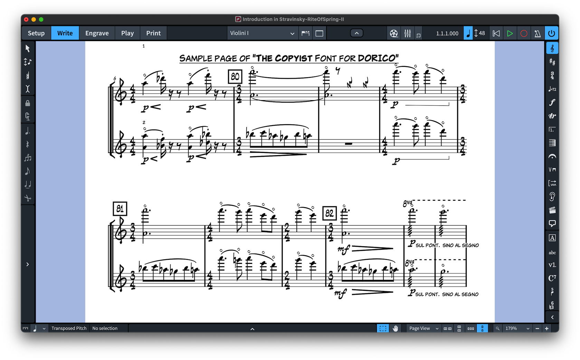Image resolution: width=580 pixels, height=360 pixels.
Task: Zoom out with the minus button
Action: pyautogui.click(x=537, y=328)
